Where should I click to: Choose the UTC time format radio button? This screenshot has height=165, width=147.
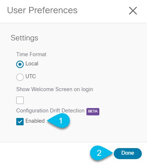20,77
